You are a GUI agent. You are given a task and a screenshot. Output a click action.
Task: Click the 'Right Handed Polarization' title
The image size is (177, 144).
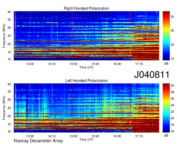[x=86, y=8]
